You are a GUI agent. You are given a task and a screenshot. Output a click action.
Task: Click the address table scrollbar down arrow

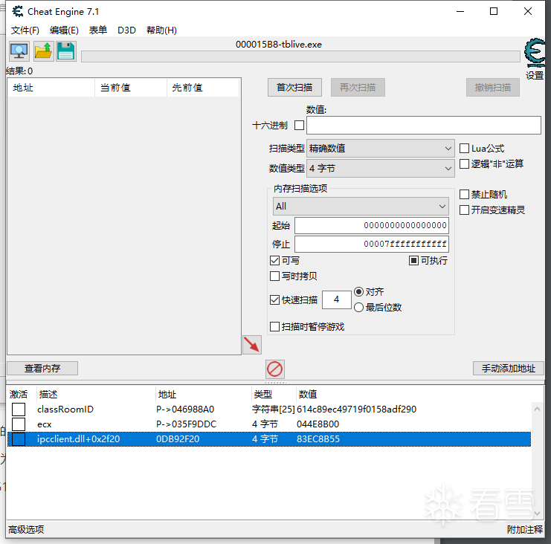[537, 514]
